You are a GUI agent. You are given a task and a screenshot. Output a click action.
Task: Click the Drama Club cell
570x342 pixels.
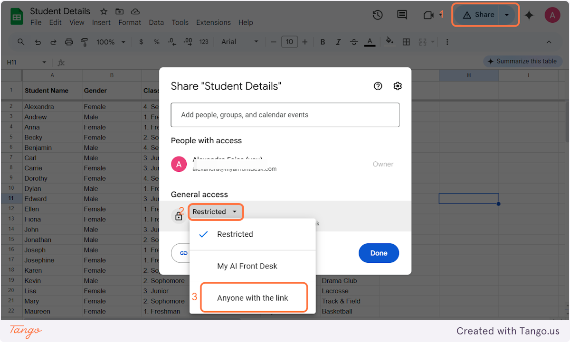point(350,280)
